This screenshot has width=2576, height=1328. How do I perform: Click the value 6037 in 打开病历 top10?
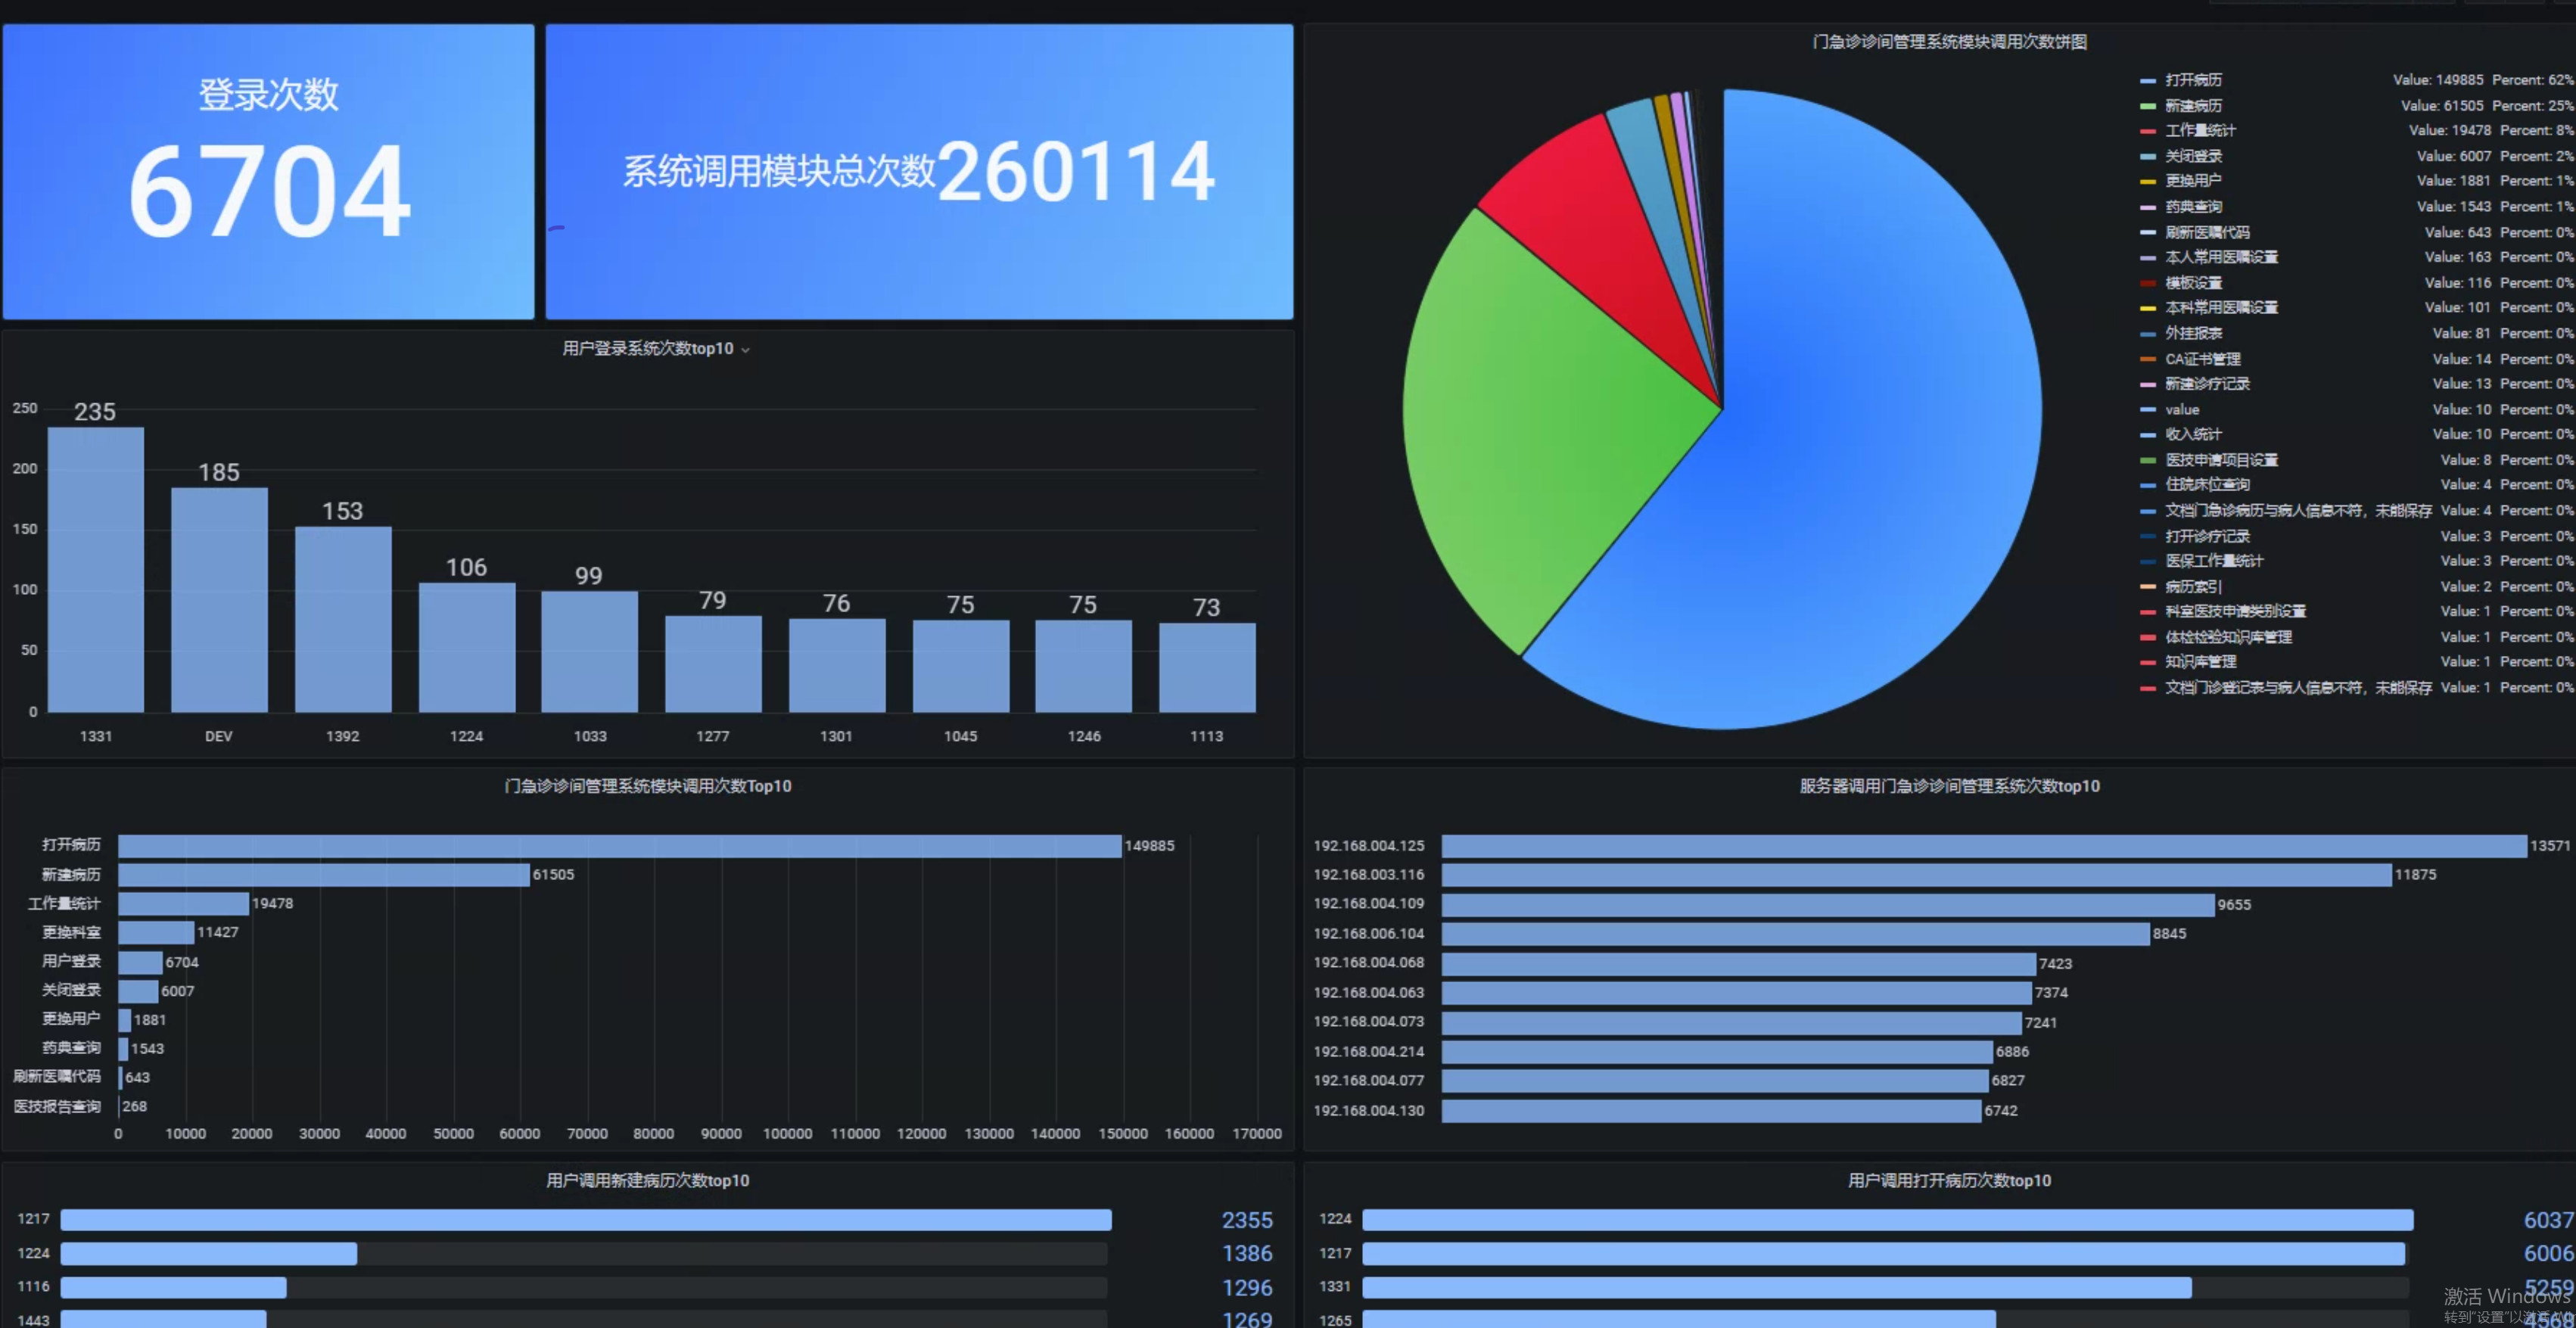(x=2549, y=1220)
